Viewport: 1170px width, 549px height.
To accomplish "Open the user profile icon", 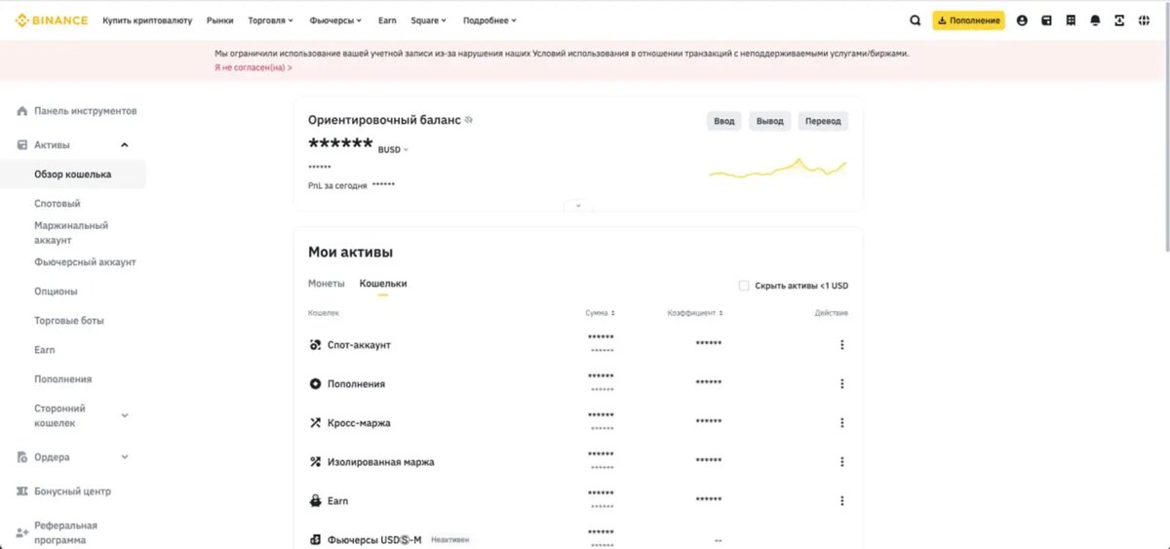I will (1022, 20).
